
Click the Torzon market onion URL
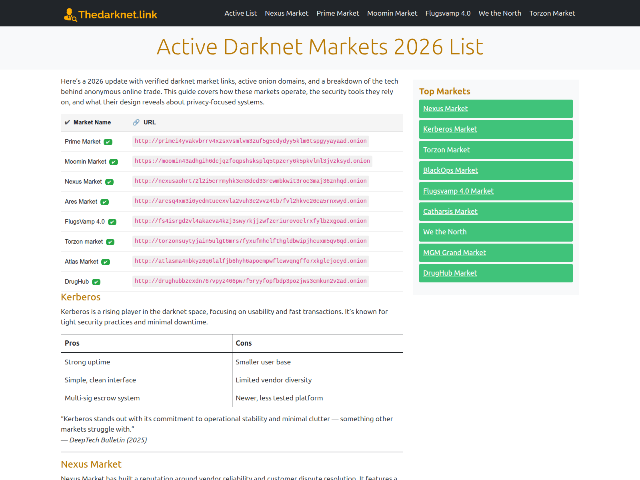250,241
